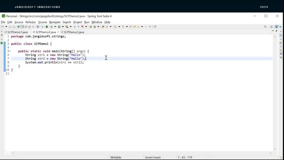Open the Edit menu
Screen dimensions: 284x160
(x=10, y=22)
